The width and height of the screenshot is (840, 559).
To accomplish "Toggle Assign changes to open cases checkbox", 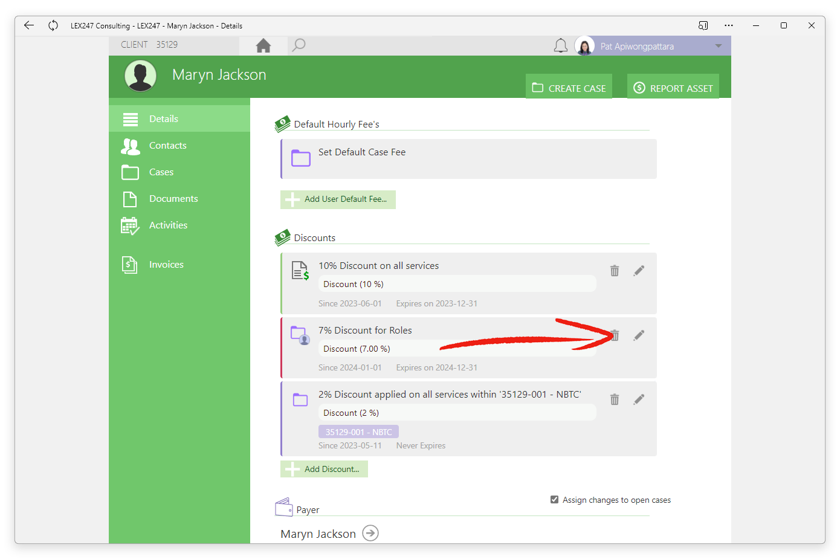I will pos(554,499).
